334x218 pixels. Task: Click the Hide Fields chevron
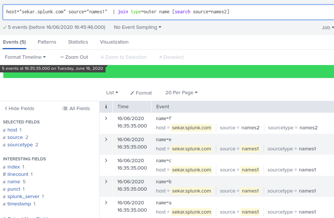coord(6,109)
